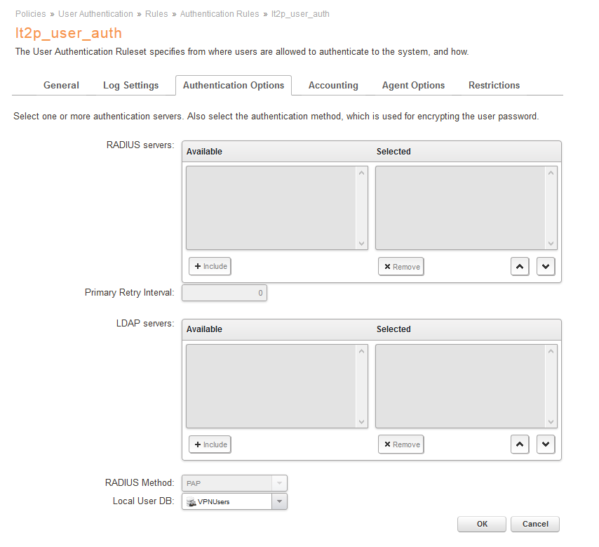Click the RADIUS servers move down arrow
Image resolution: width=599 pixels, height=547 pixels.
tap(546, 267)
